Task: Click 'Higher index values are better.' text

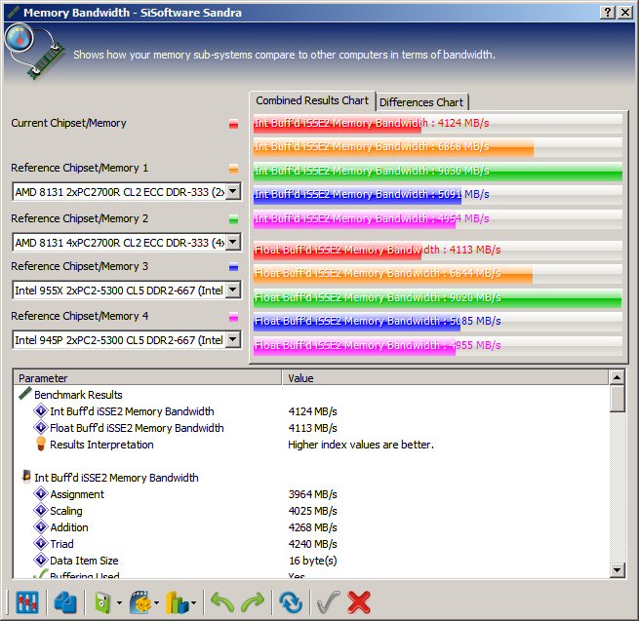Action: 361,445
